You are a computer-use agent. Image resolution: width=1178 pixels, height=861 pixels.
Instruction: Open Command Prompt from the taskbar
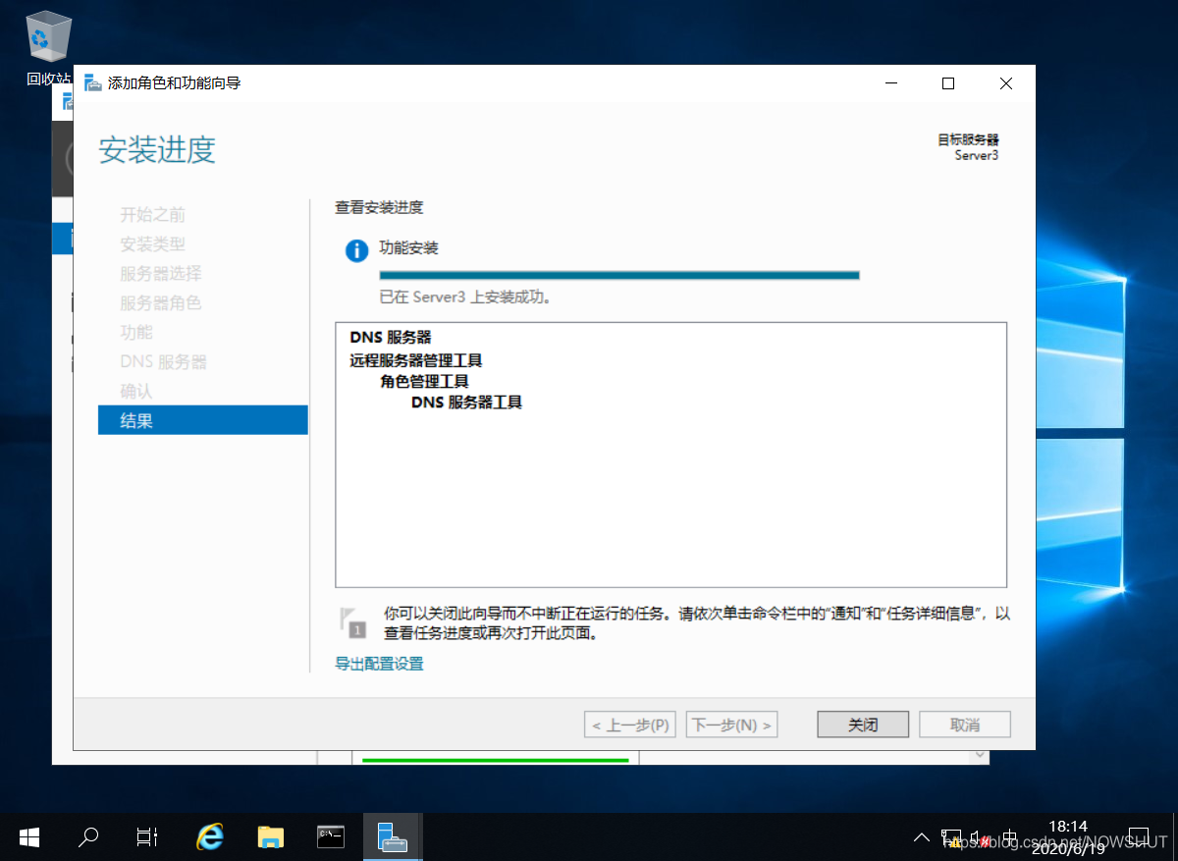[x=331, y=836]
